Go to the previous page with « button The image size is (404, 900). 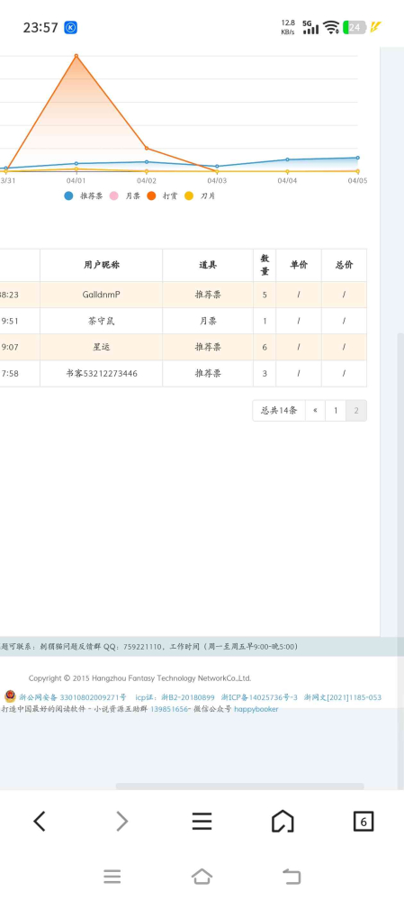pos(315,411)
